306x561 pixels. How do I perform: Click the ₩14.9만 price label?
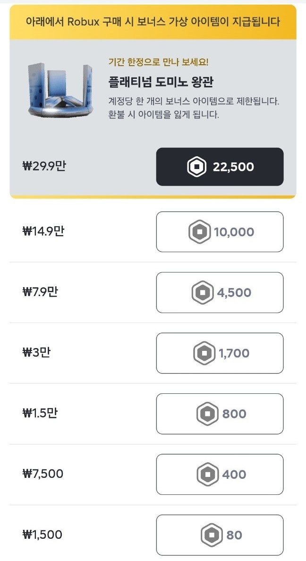pyautogui.click(x=43, y=232)
